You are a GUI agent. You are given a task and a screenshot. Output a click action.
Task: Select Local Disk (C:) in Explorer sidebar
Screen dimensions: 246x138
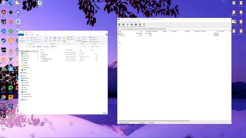click(x=27, y=94)
